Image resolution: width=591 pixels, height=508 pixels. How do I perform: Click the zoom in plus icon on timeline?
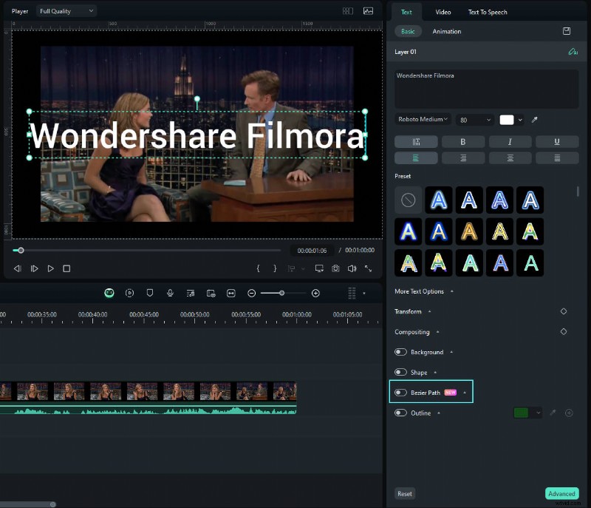pos(315,294)
